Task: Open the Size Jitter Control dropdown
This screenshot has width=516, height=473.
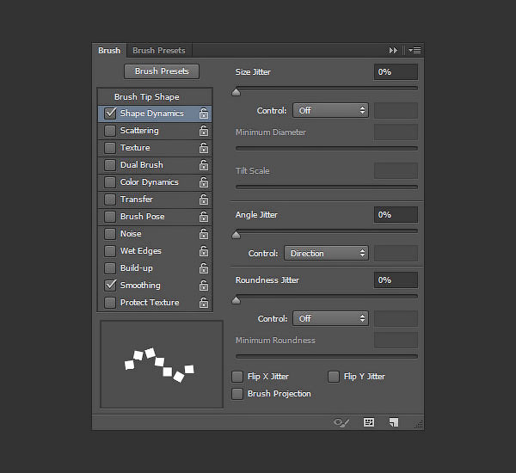Action: point(330,110)
